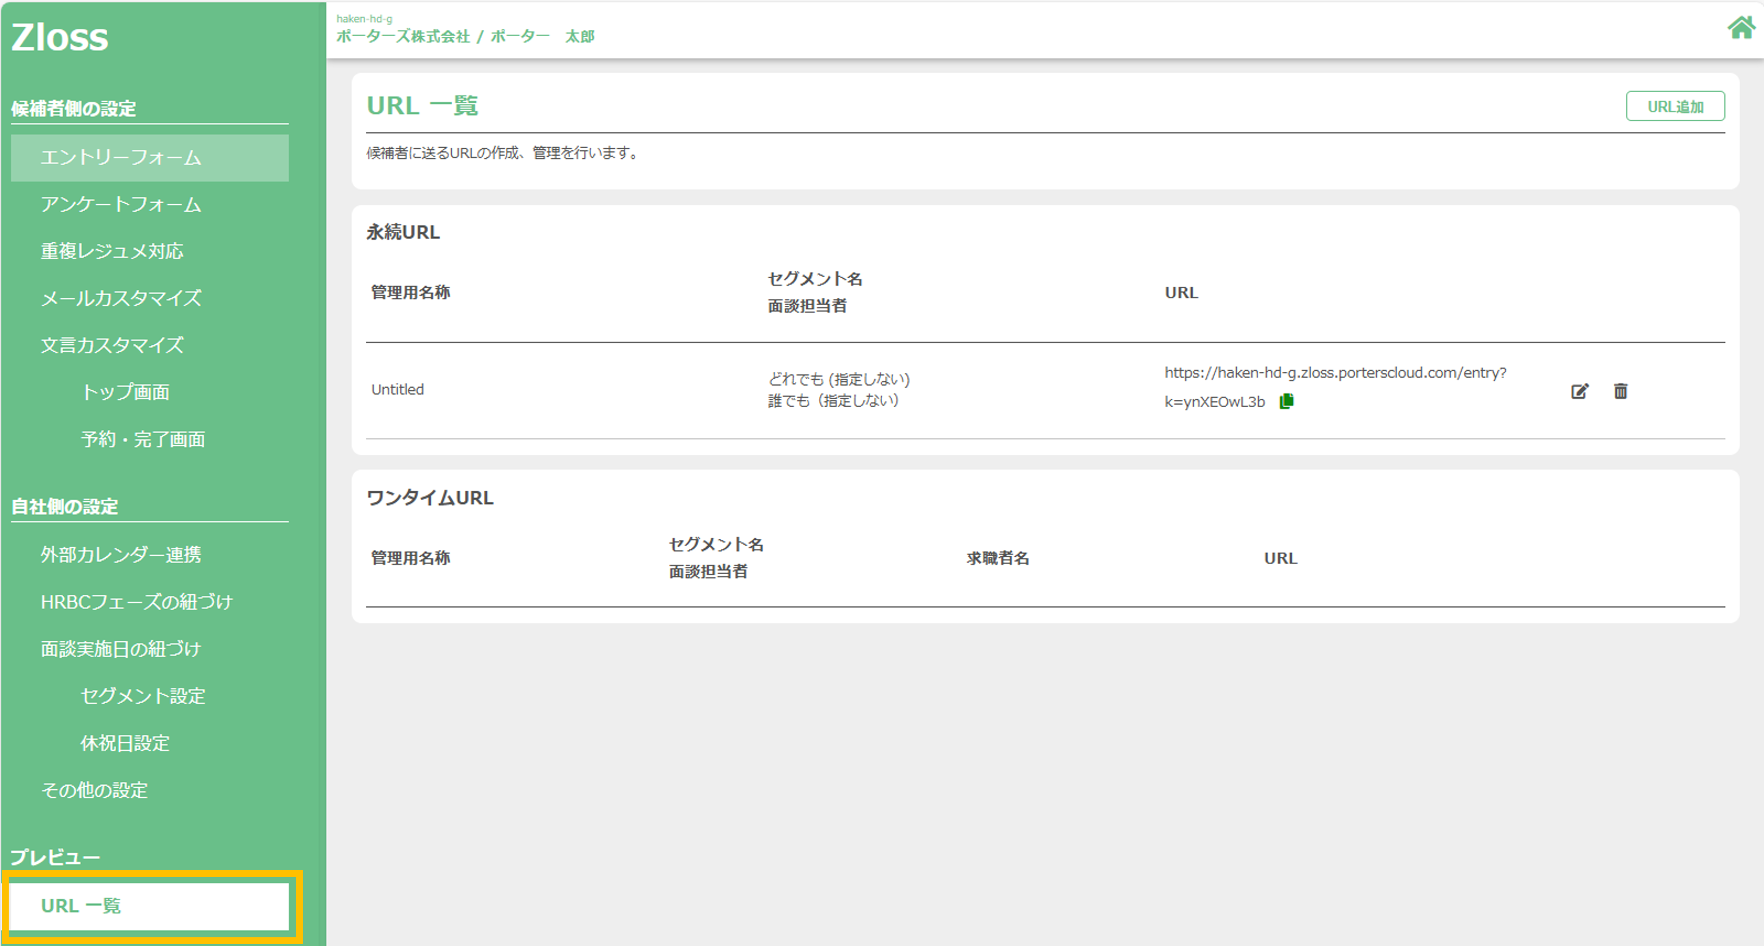Open 予約・完了画面 submenu item

143,439
